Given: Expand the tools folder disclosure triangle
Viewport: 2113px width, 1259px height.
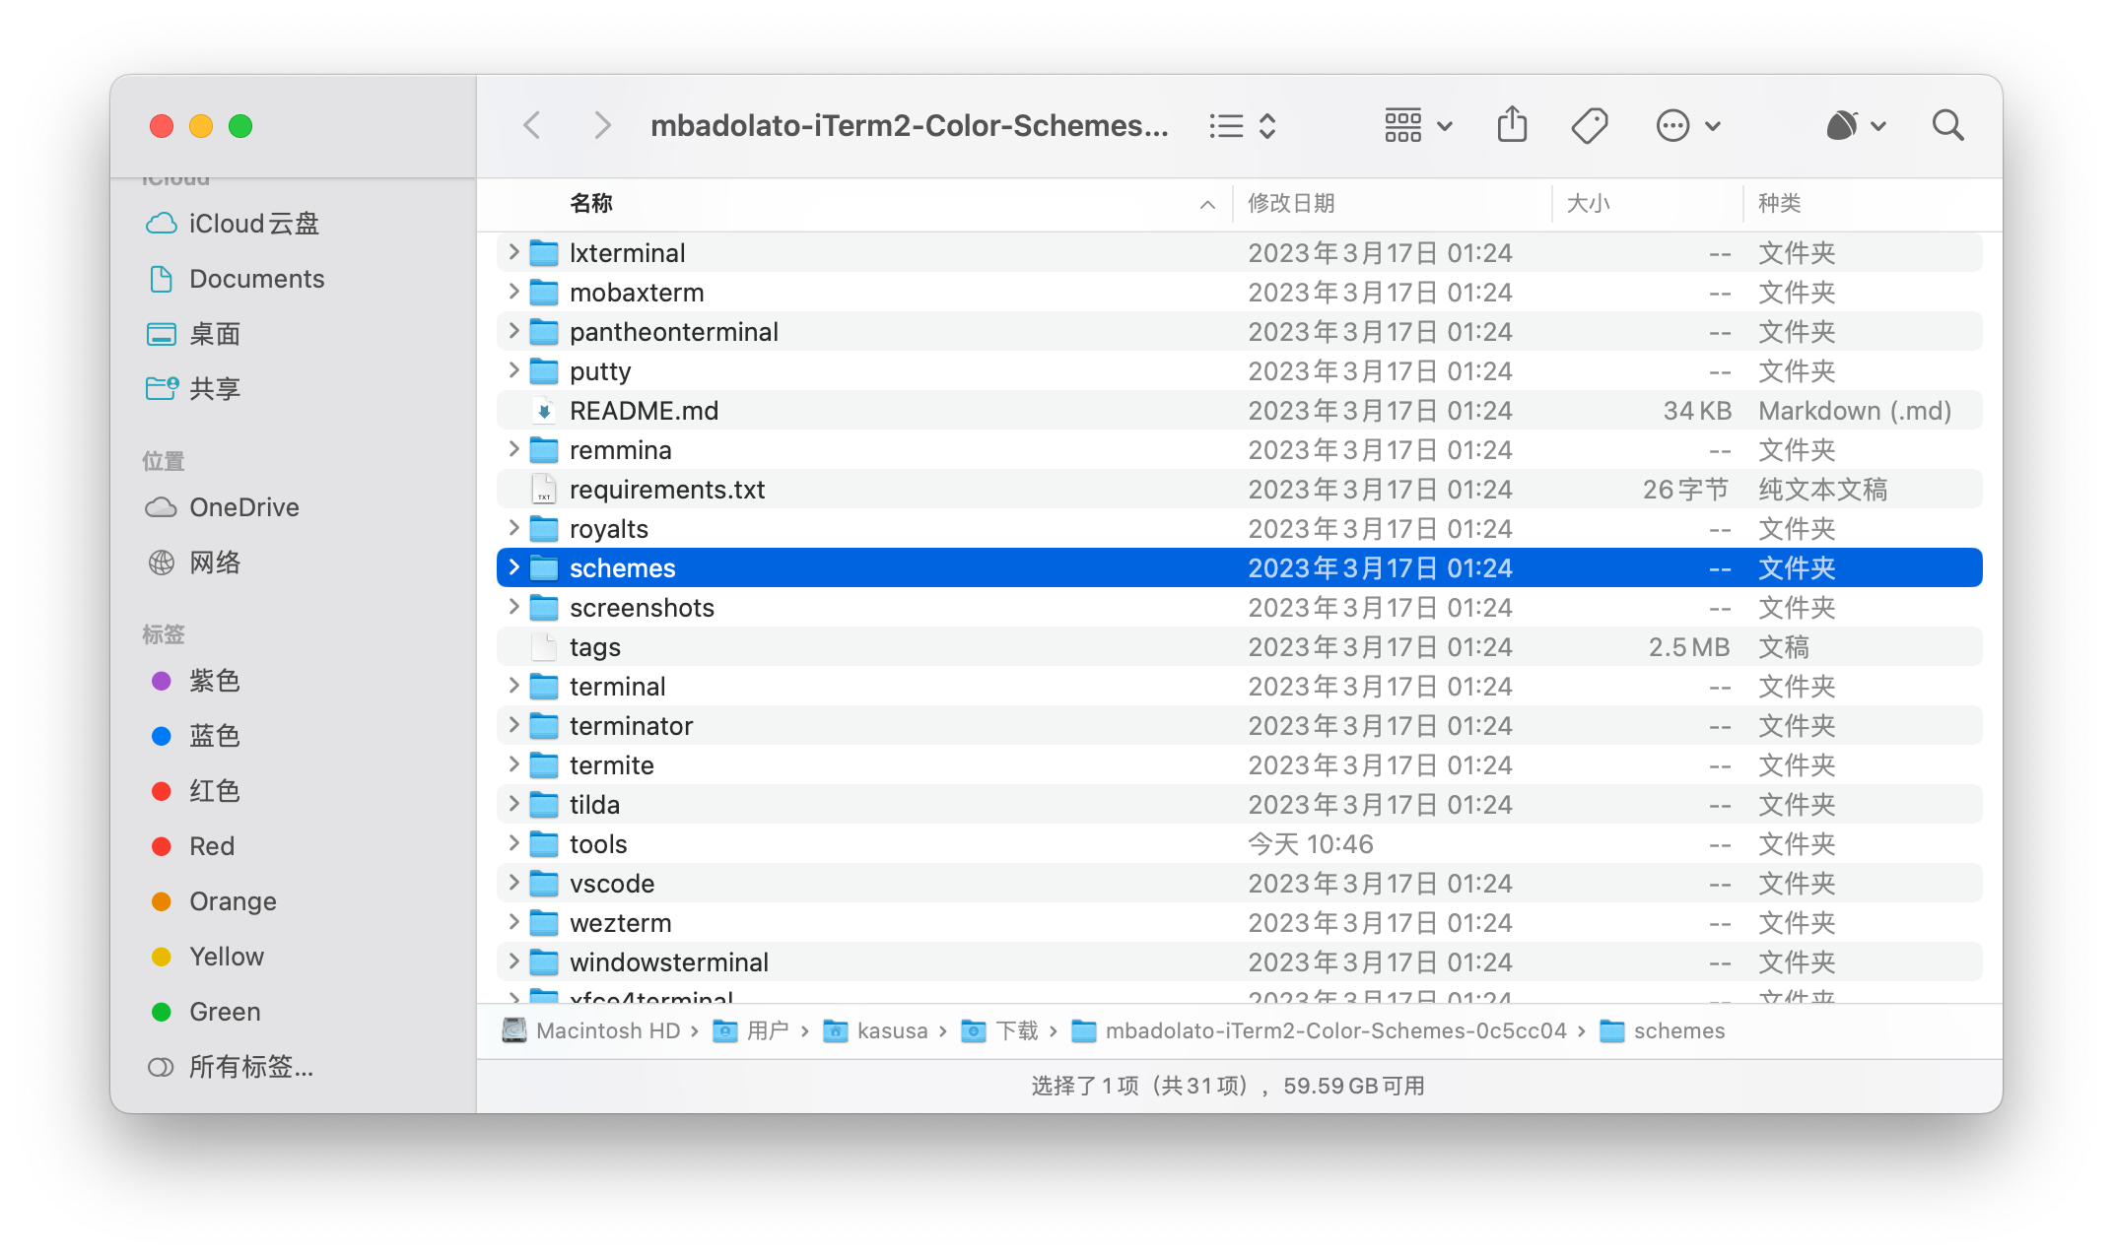Looking at the screenshot, I should 513,843.
